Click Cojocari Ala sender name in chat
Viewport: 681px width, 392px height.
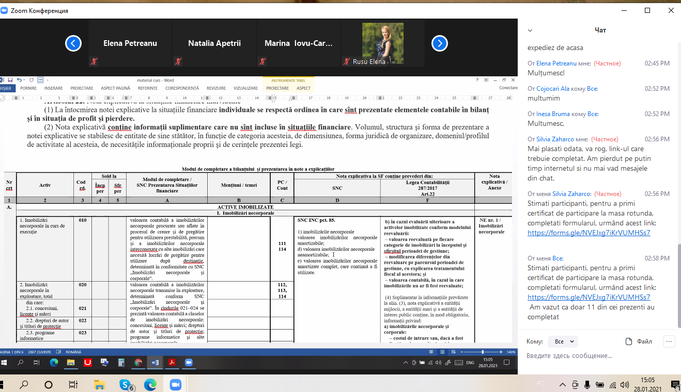point(552,89)
